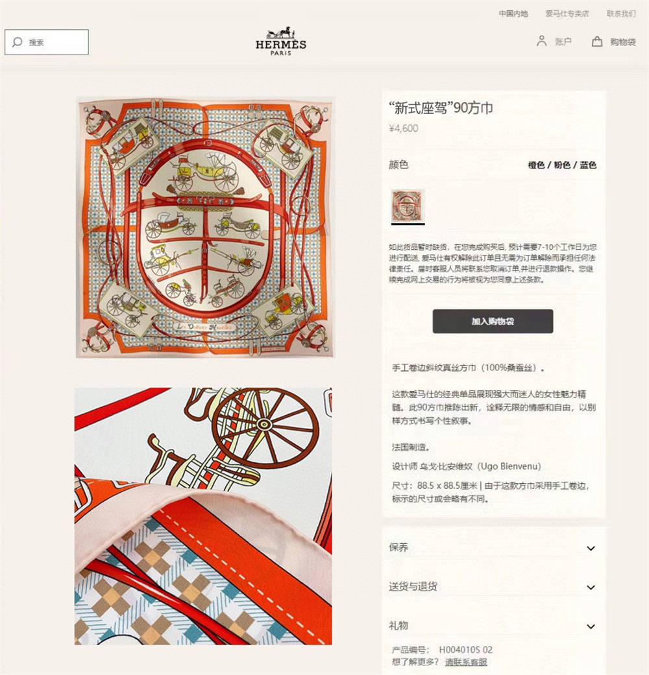The width and height of the screenshot is (649, 675).
Task: Open the scarf detail close-up image
Action: (x=203, y=516)
